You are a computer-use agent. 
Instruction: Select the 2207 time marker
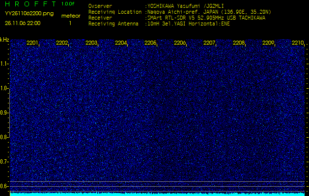[x=209, y=43]
